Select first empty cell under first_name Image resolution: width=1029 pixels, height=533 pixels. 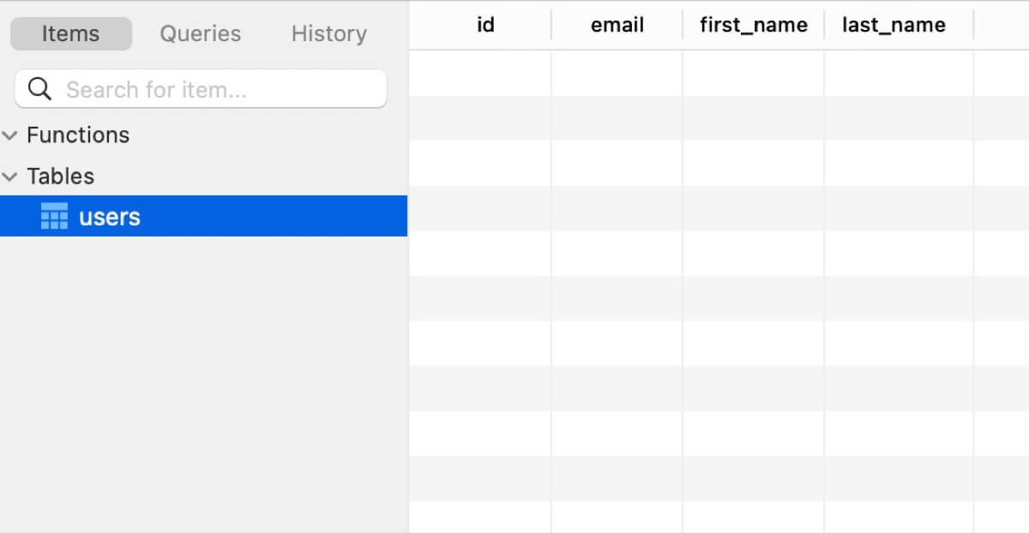753,73
